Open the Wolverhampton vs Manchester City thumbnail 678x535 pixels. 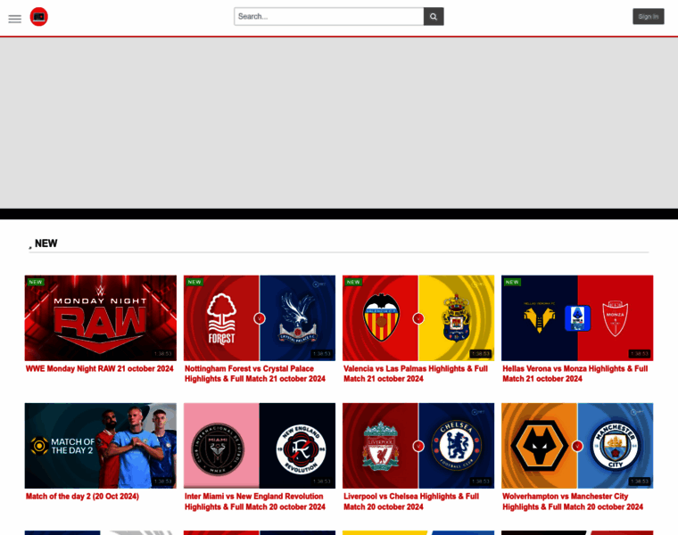577,446
